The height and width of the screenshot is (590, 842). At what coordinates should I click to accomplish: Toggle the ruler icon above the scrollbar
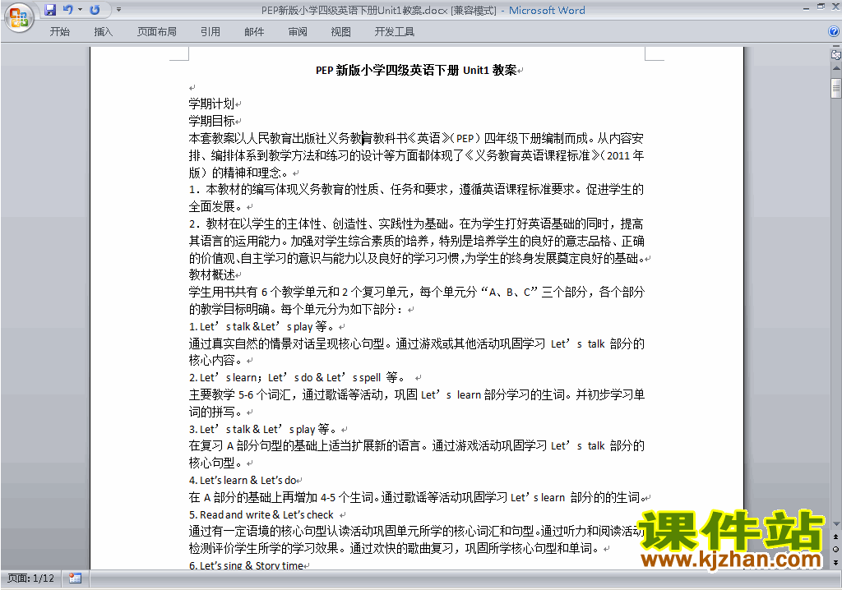(836, 54)
